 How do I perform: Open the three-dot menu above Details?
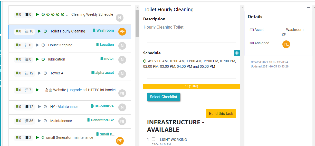coord(308,8)
